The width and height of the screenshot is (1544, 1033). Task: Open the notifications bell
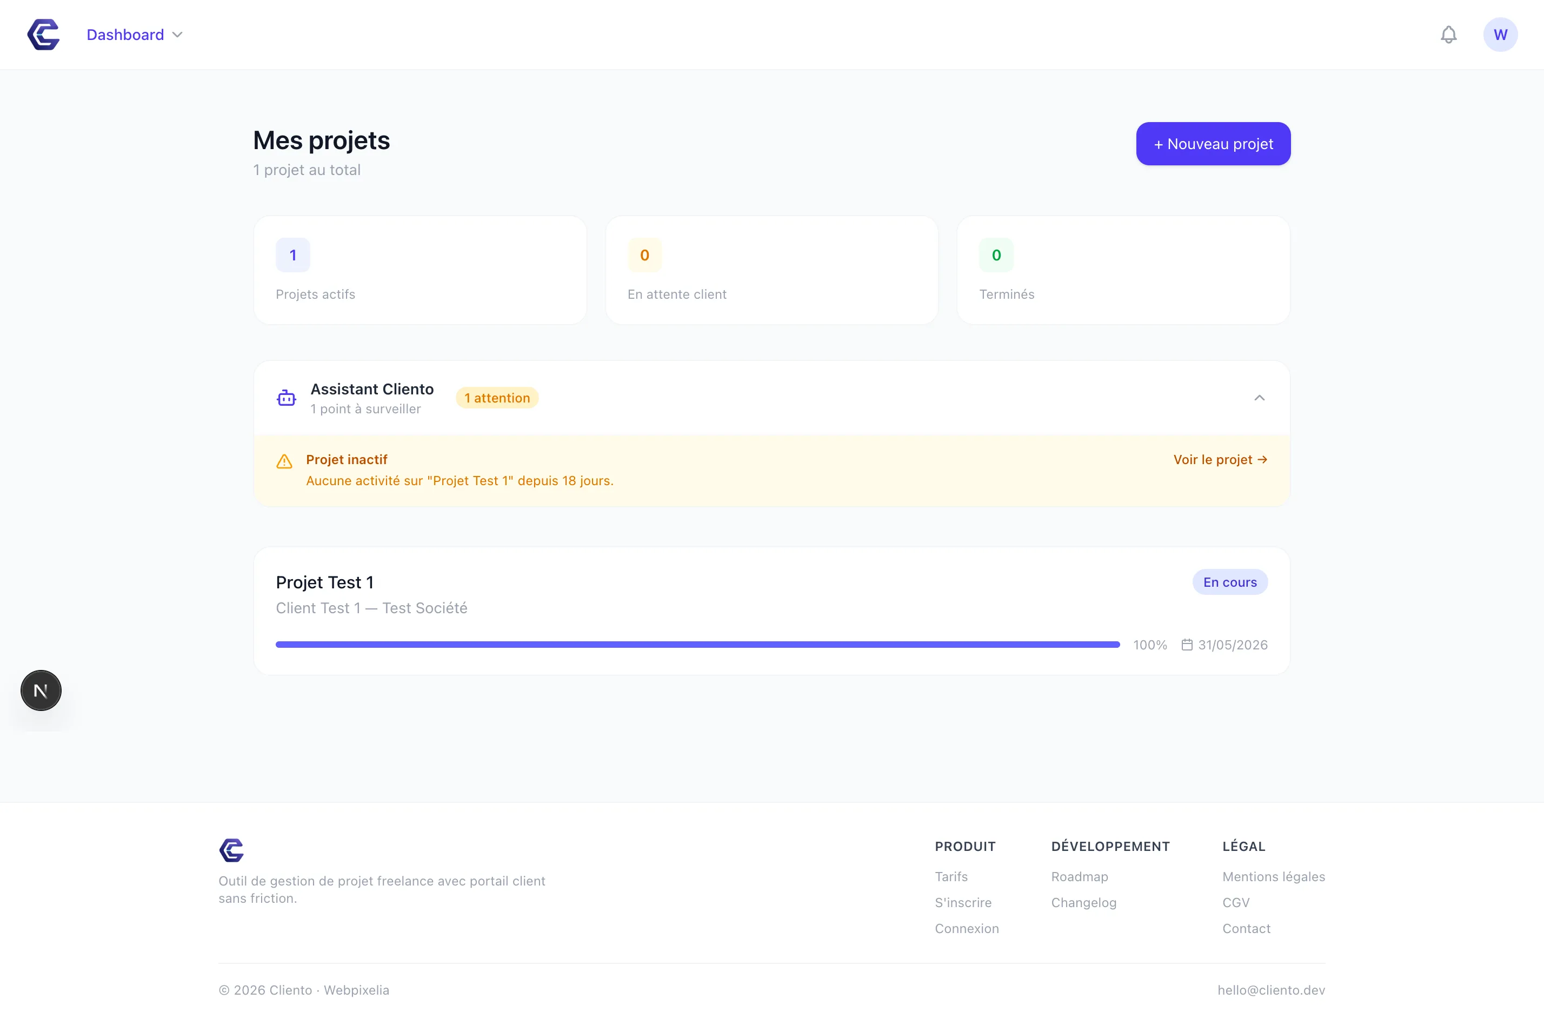click(x=1448, y=34)
